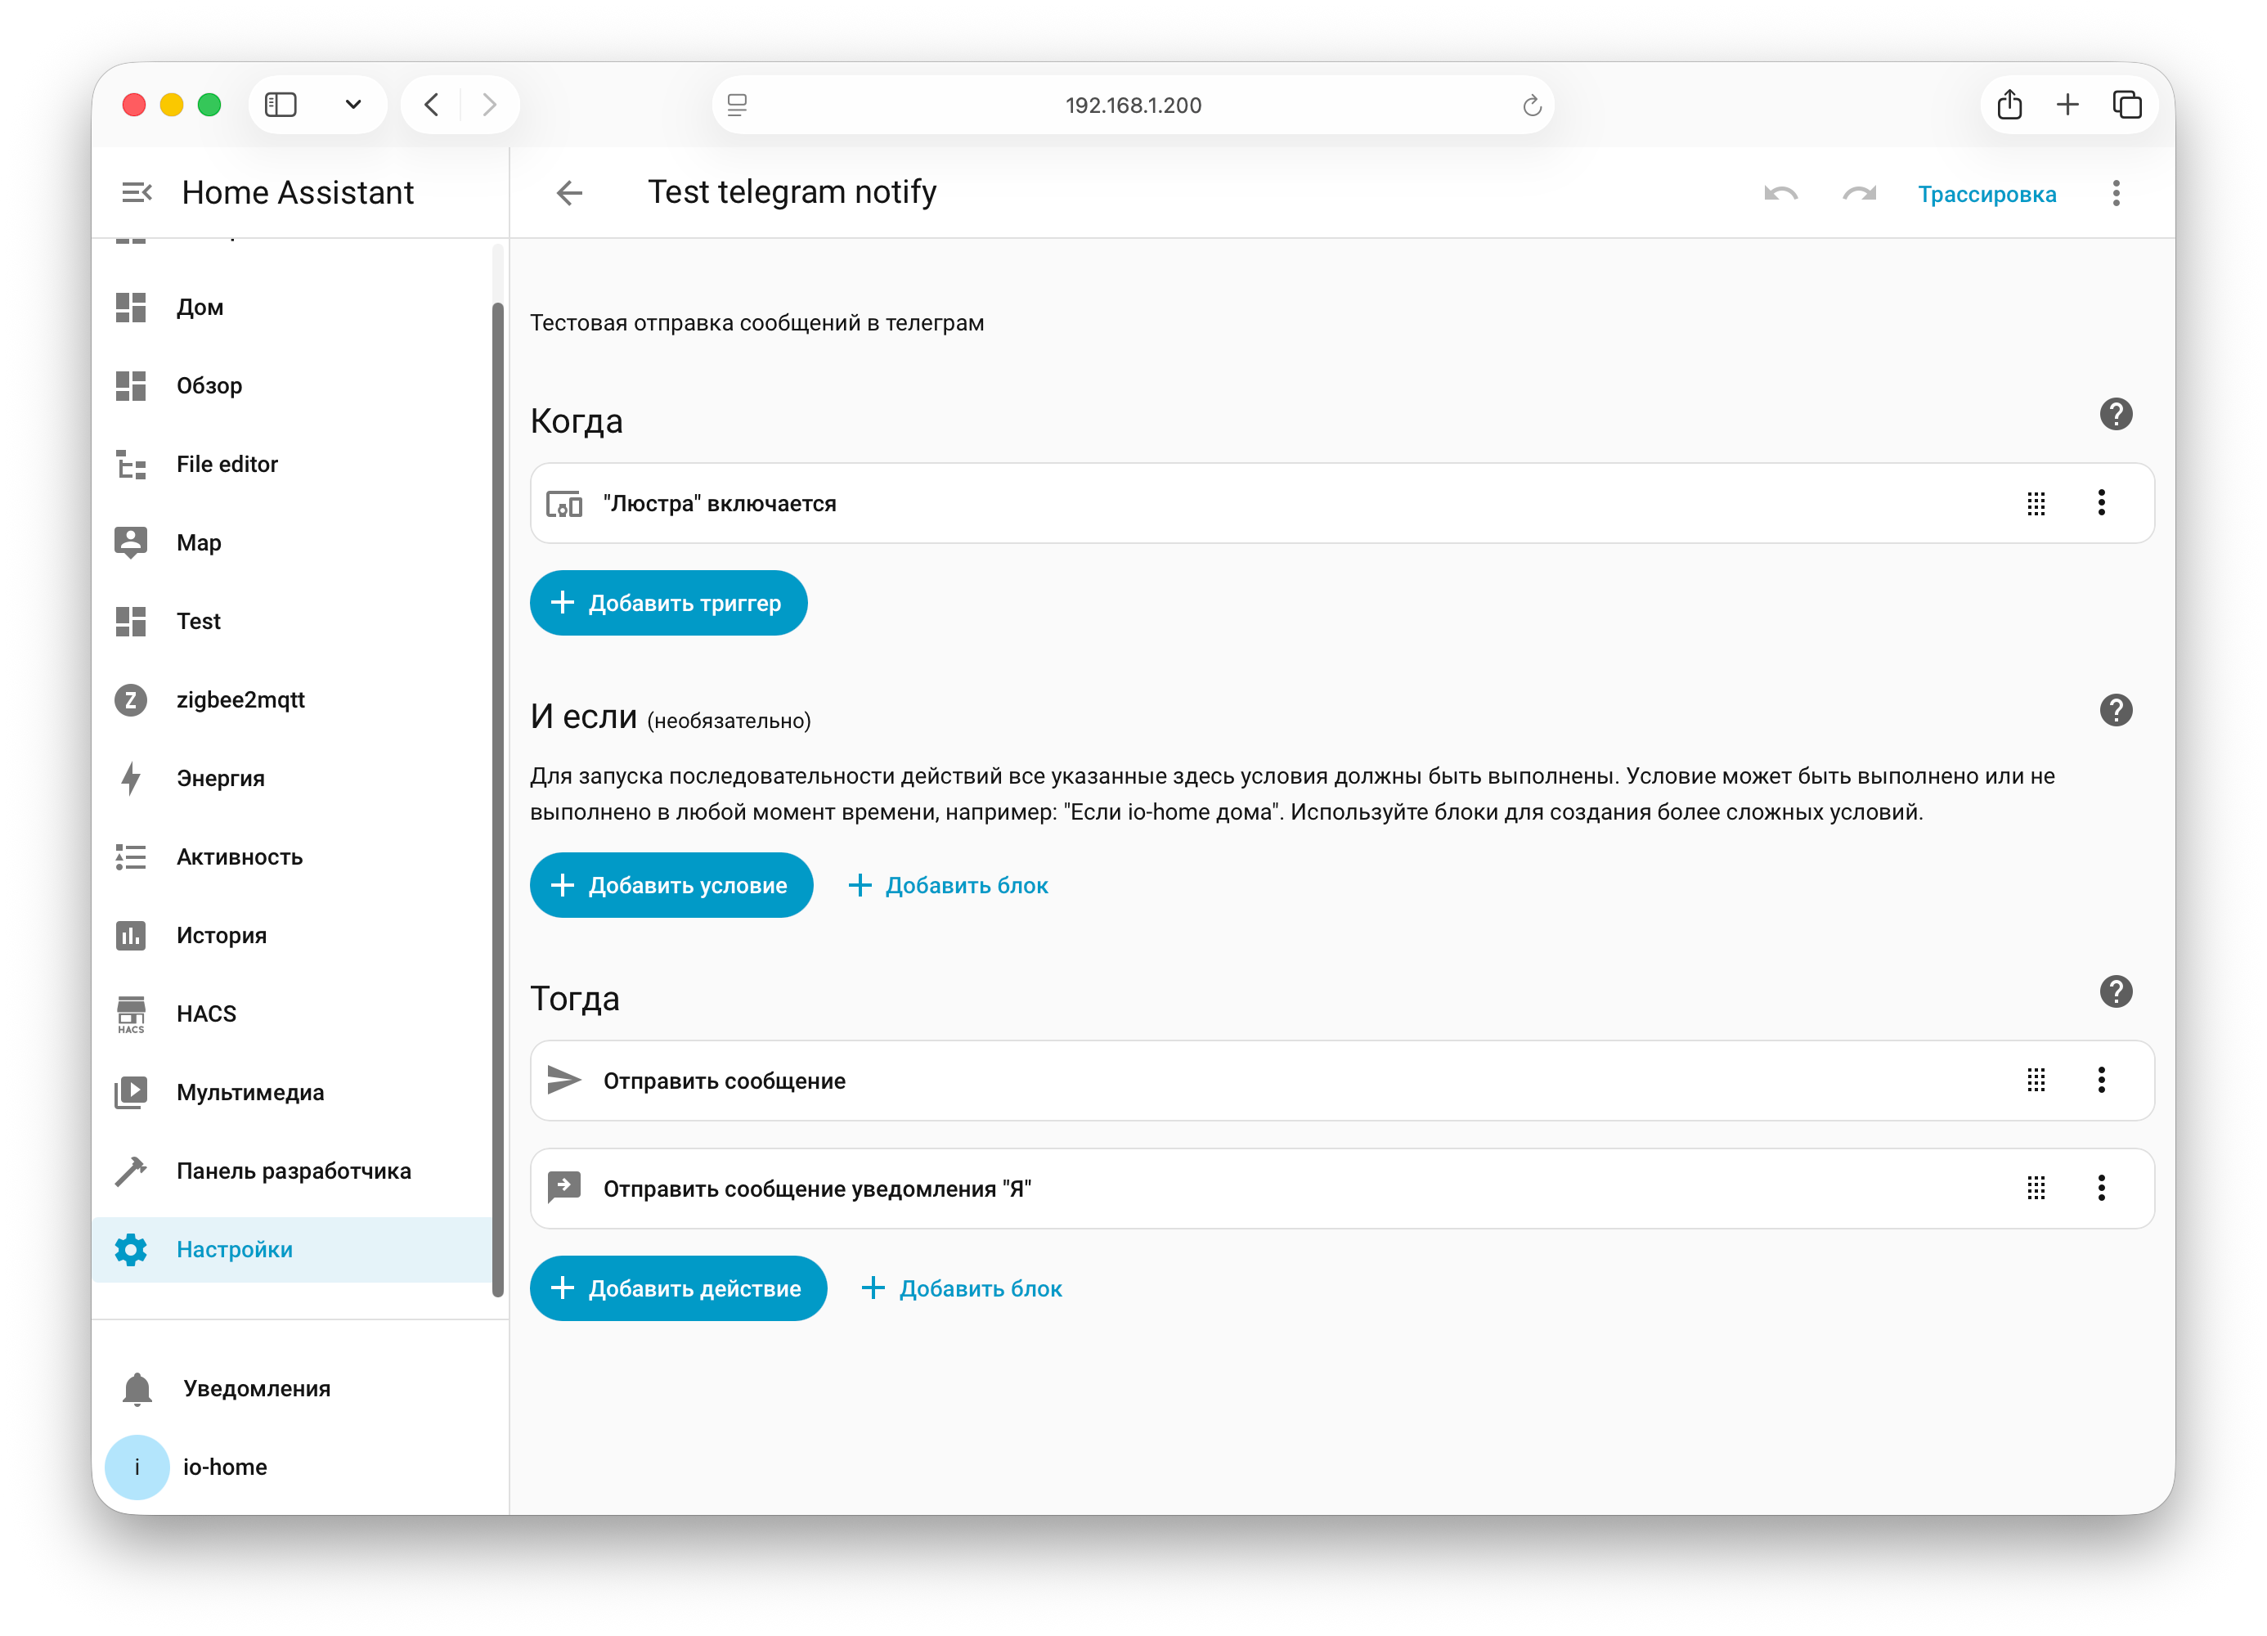
Task: Open the automation overflow menu in header
Action: pos(2115,193)
